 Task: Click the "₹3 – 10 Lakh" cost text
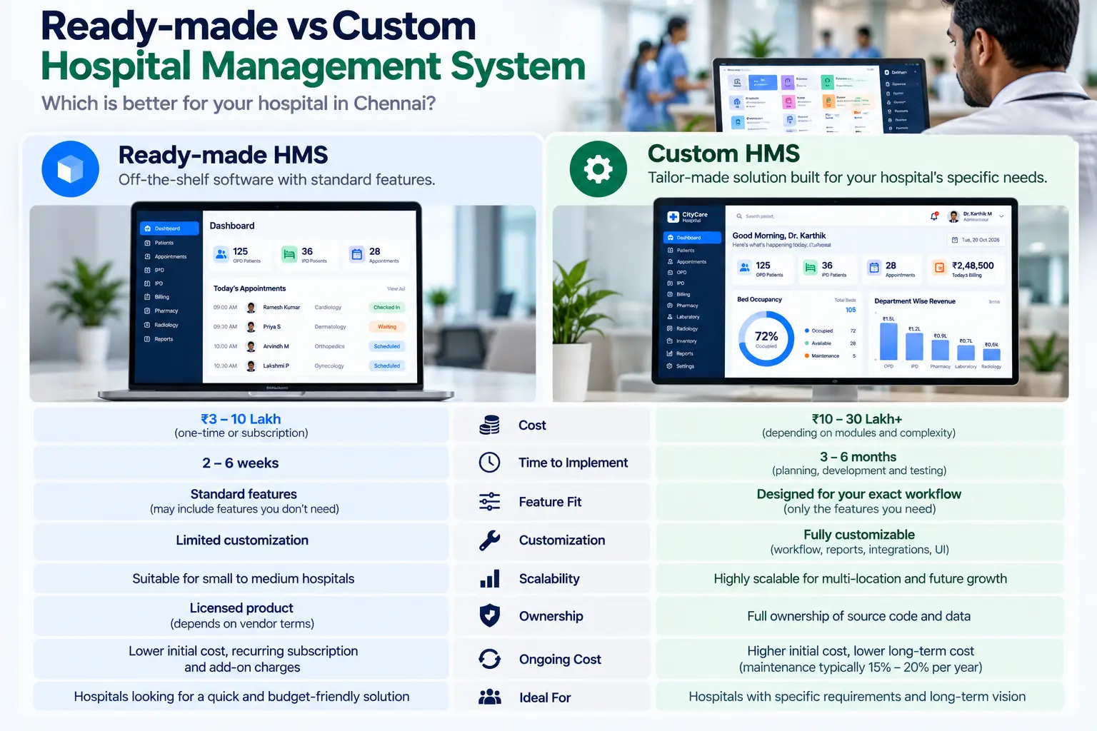tap(241, 419)
